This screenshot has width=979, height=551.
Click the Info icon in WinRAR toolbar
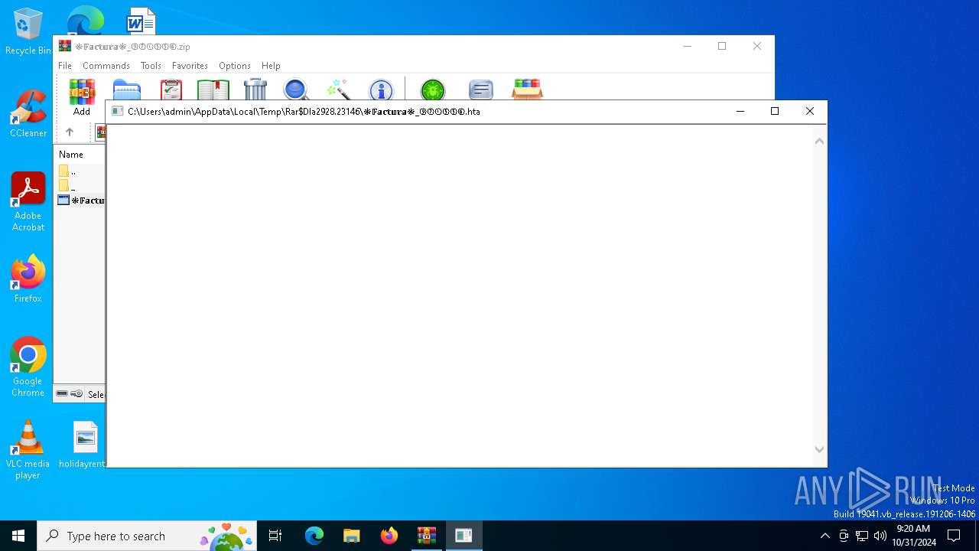[381, 90]
